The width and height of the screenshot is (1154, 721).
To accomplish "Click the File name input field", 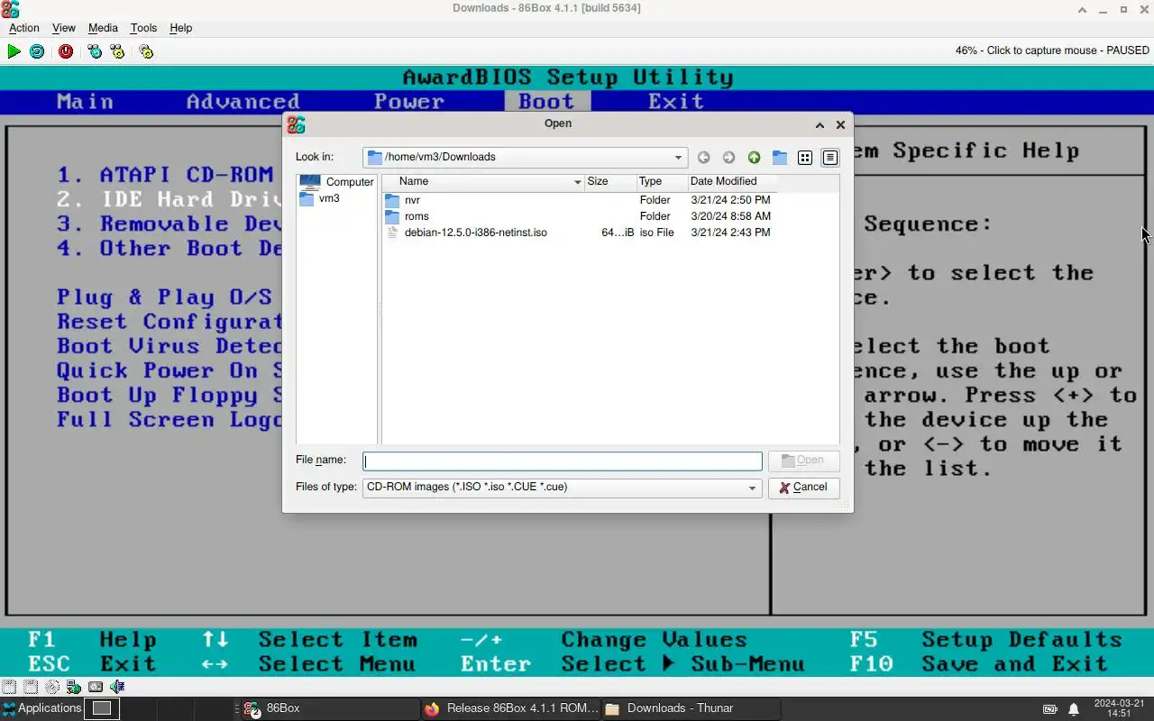I will 563,461.
